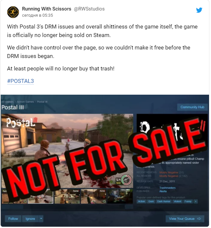Image resolution: width=211 pixels, height=228 pixels.
Task: Click the arrow icon in View Your Queue
Action: (199, 219)
